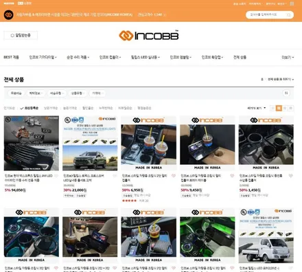The height and width of the screenshot is (272, 302).
Task: Open the cup holder tray thumbnail priced 9,450원
Action: pos(207,143)
